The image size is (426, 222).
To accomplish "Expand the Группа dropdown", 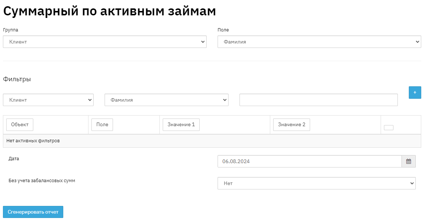I will (105, 42).
